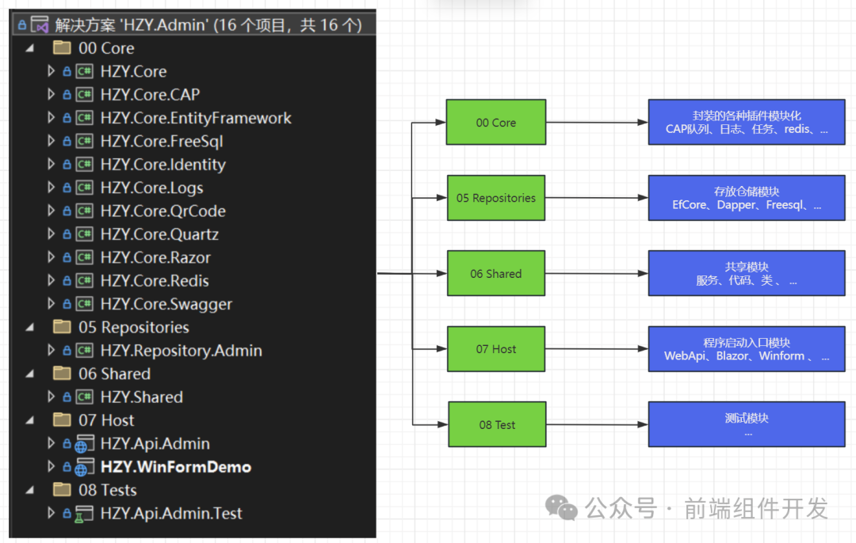The height and width of the screenshot is (543, 856).
Task: Click the 00 Core folder icon
Action: (62, 48)
